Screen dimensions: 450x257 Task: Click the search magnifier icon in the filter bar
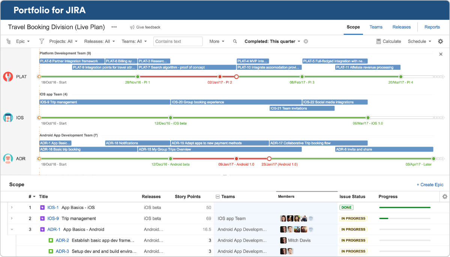pos(235,42)
